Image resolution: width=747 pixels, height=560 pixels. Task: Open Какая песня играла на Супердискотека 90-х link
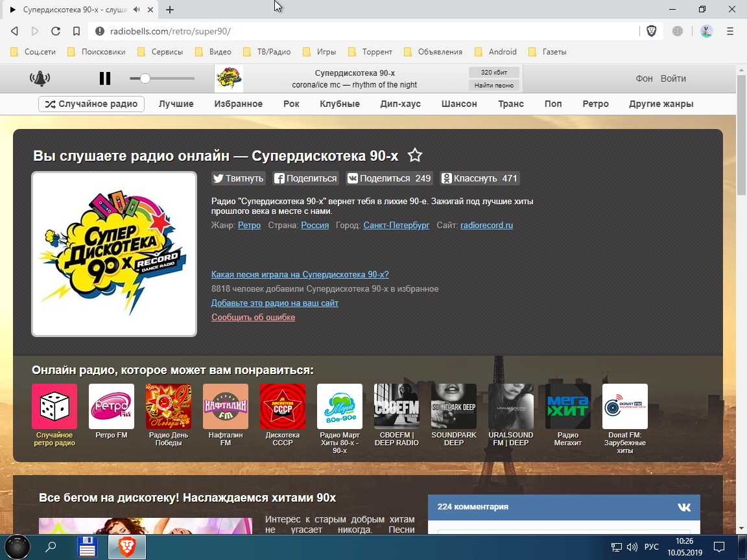300,274
